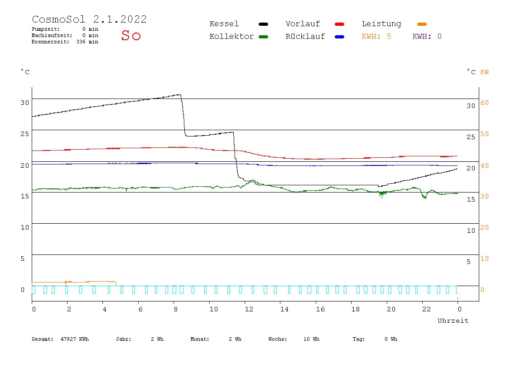The image size is (520, 367).
Task: Click the 'Pumpzeit:' label
Action: [x=46, y=29]
